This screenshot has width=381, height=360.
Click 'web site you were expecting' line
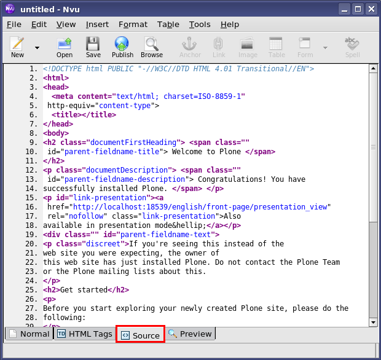pos(131,253)
